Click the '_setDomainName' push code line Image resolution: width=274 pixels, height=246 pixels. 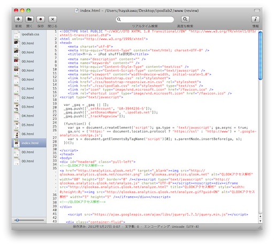(111, 112)
